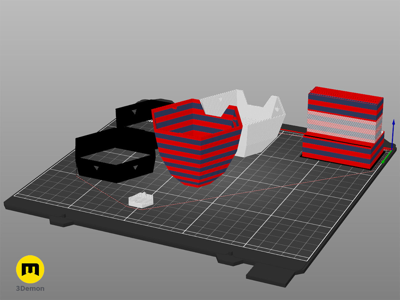Click the blue Z-axis arrow

point(393,134)
